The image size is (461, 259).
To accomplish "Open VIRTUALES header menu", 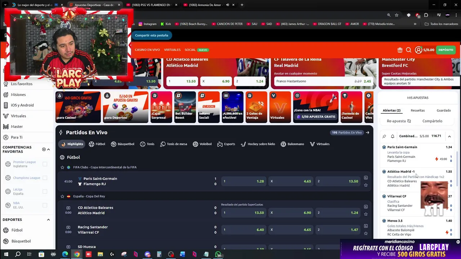I will pos(172,50).
